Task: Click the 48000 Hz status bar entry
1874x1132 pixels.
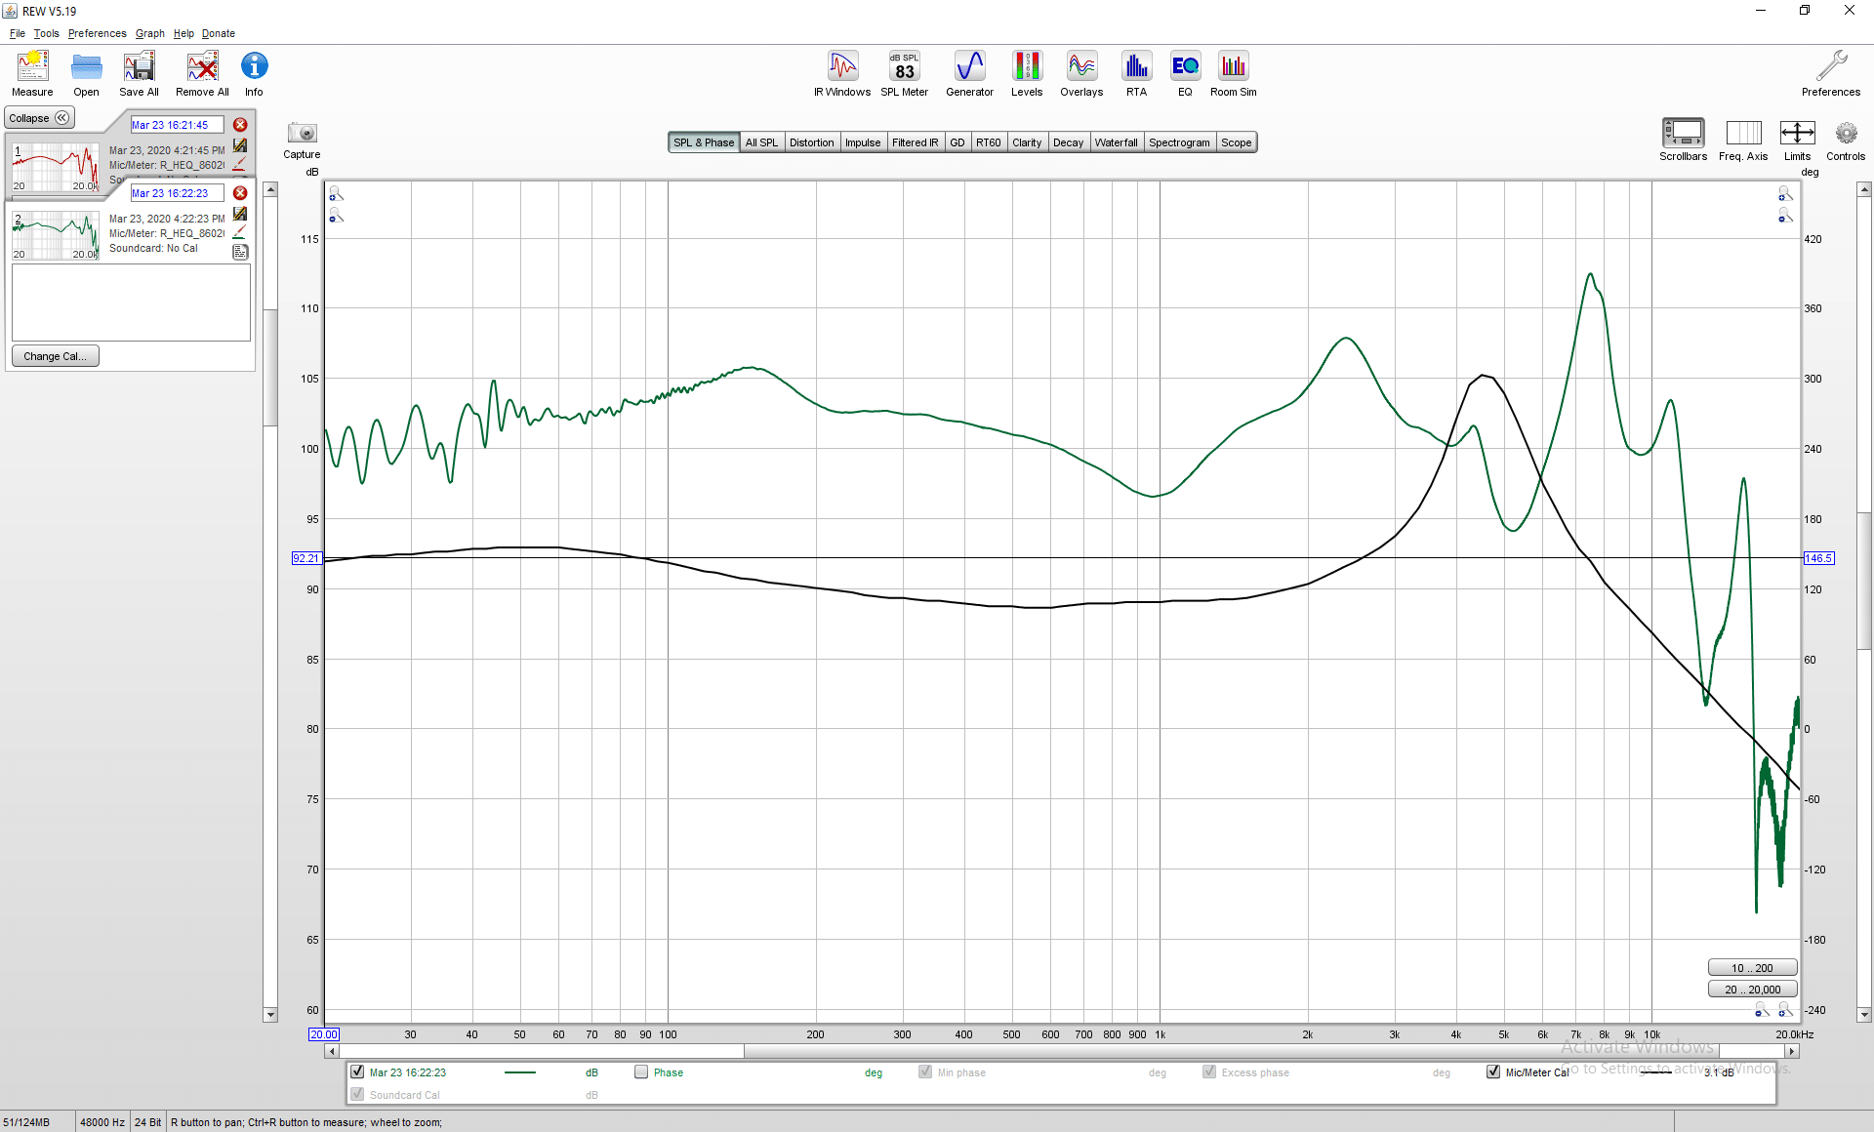Action: [102, 1122]
